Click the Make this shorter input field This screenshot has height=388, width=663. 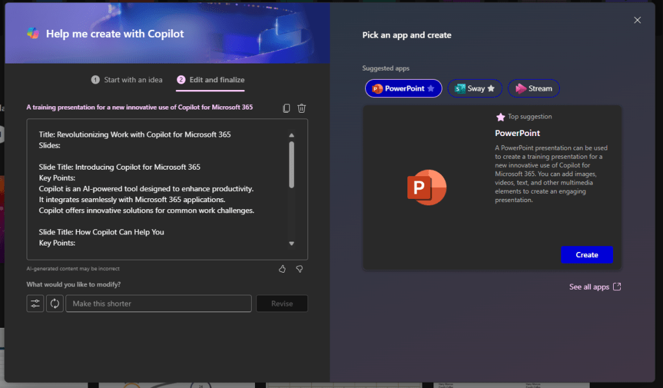(x=158, y=304)
